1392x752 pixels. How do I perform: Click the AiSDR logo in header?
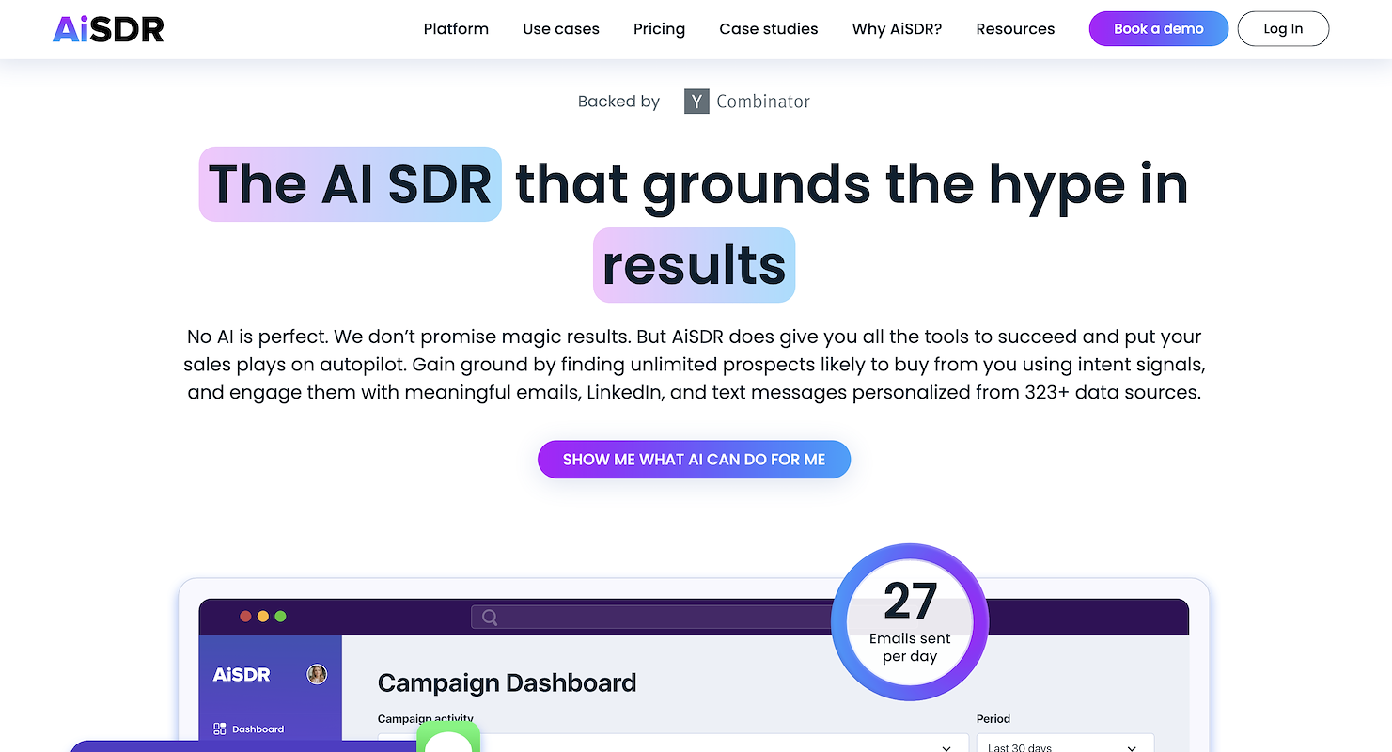tap(108, 29)
